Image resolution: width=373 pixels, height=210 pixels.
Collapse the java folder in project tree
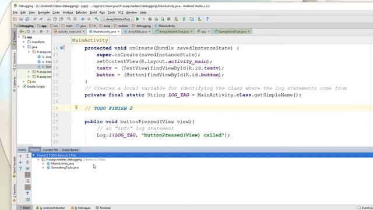click(24, 47)
